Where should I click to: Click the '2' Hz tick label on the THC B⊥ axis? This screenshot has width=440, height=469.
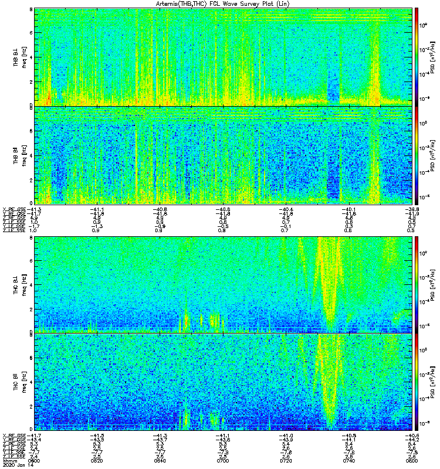pyautogui.click(x=31, y=310)
